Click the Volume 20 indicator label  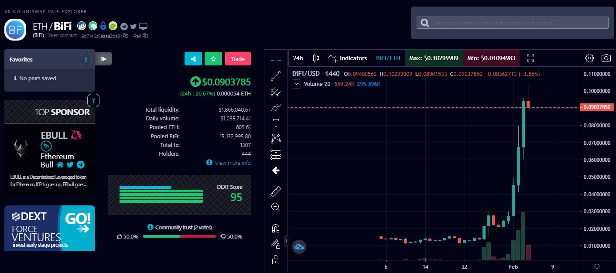317,84
